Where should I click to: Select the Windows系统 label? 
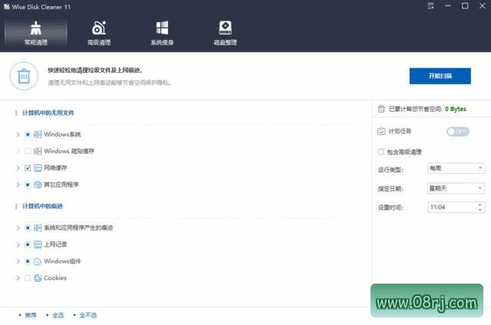click(62, 134)
